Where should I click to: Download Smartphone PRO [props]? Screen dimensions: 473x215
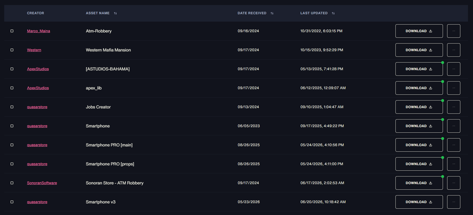click(419, 164)
